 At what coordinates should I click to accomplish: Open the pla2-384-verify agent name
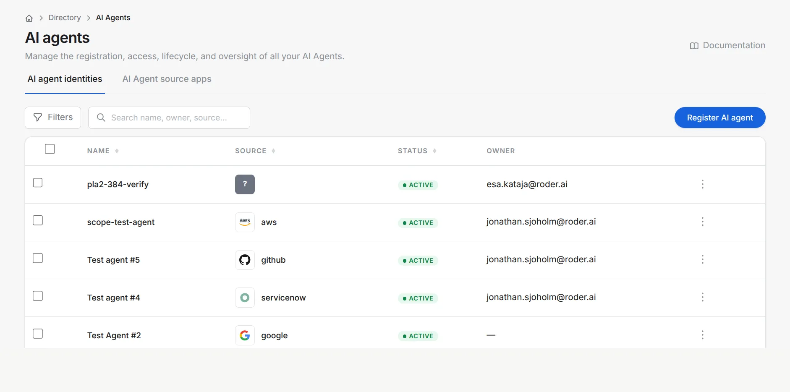118,184
